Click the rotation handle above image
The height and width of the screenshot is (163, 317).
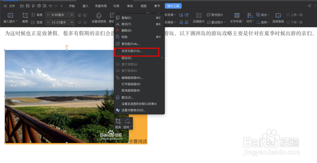tap(67, 46)
